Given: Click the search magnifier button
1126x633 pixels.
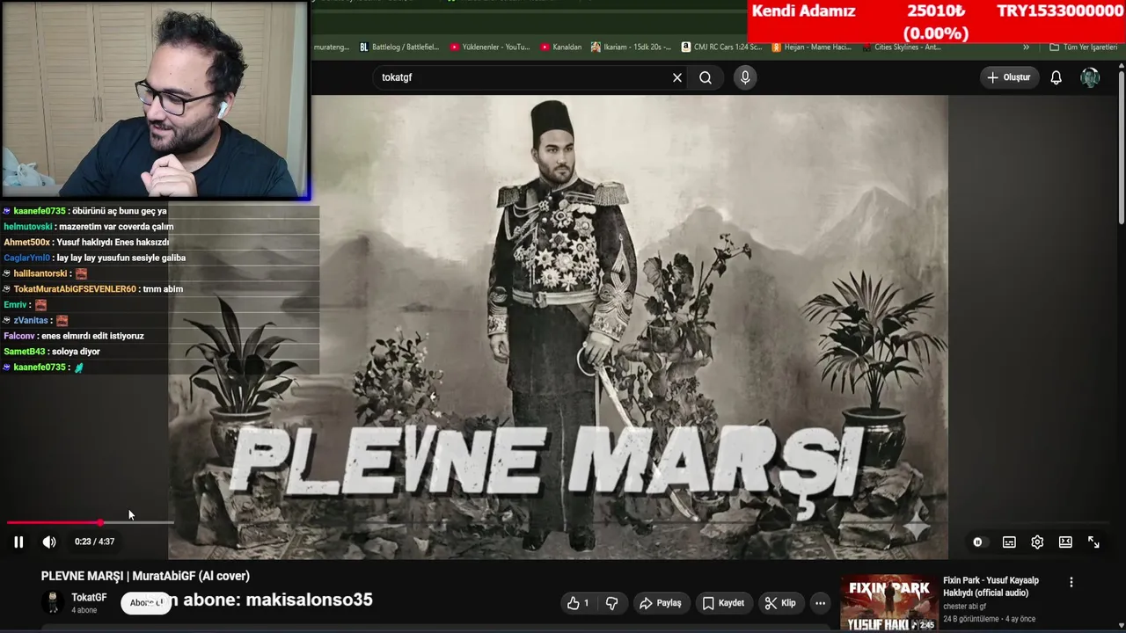Looking at the screenshot, I should click(x=706, y=77).
